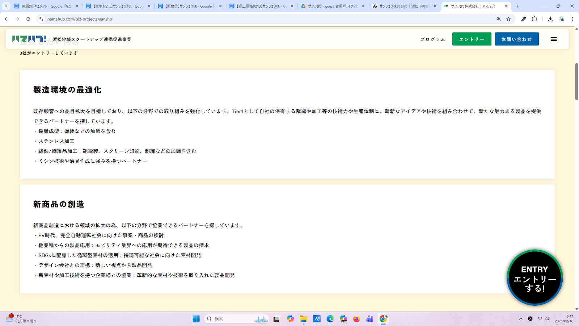The width and height of the screenshot is (579, 326).
Task: Open the tab search dropdown arrow
Action: (x=6, y=6)
